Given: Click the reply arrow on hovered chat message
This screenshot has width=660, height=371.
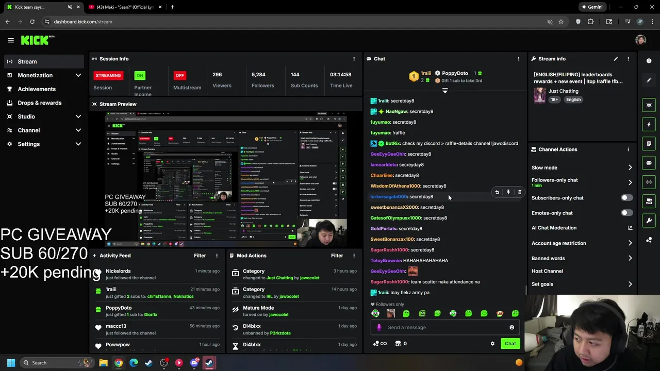Looking at the screenshot, I should 497,192.
